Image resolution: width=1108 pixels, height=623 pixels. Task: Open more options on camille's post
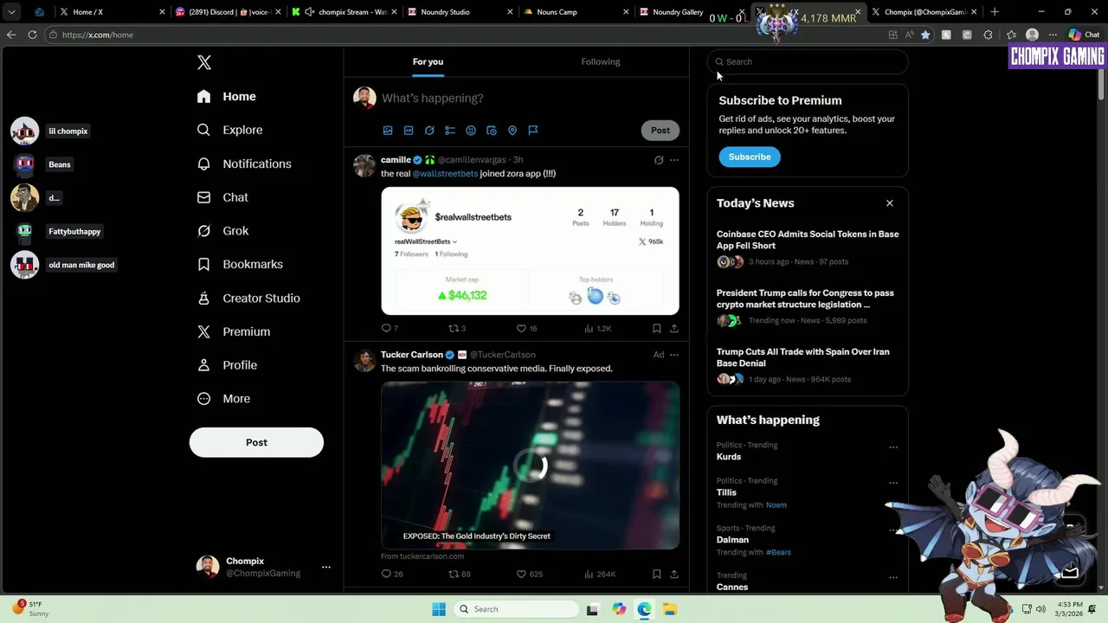tap(674, 160)
